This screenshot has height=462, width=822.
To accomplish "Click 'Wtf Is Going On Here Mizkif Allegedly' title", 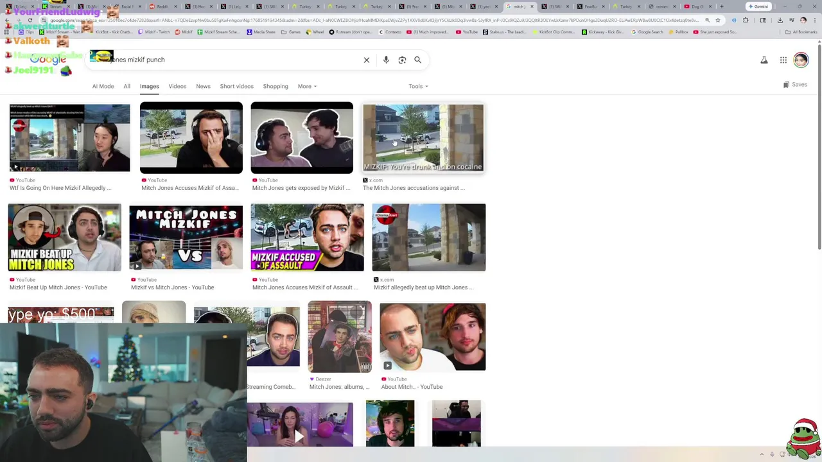I will 60,188.
